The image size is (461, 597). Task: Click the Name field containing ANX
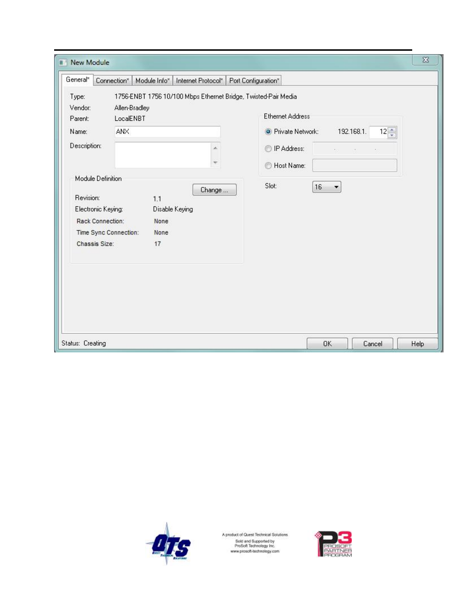coord(168,131)
